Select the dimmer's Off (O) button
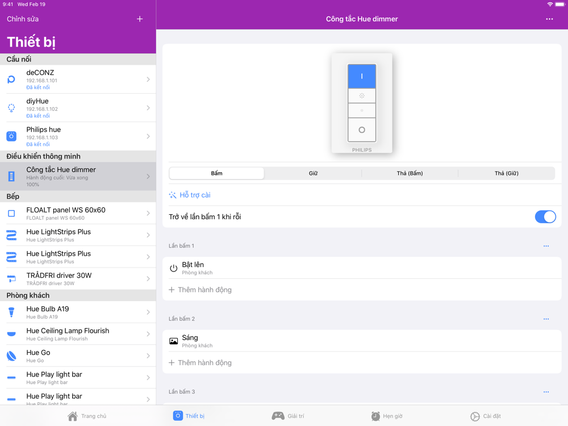 tap(361, 130)
